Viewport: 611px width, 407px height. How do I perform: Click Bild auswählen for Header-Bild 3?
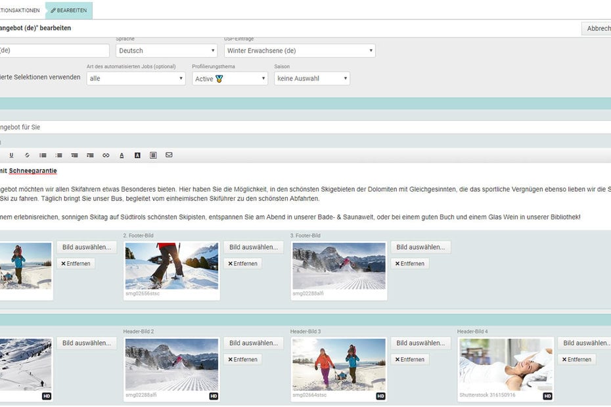421,343
